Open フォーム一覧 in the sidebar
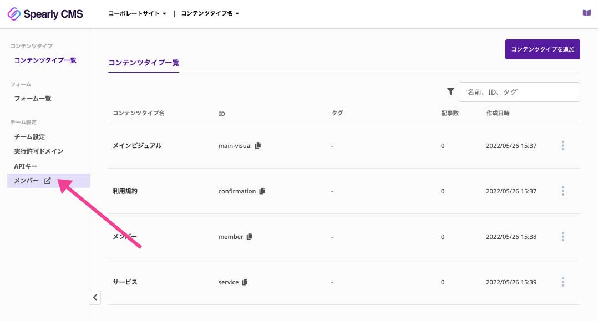Screen dimensions: 598x321 pyautogui.click(x=33, y=98)
